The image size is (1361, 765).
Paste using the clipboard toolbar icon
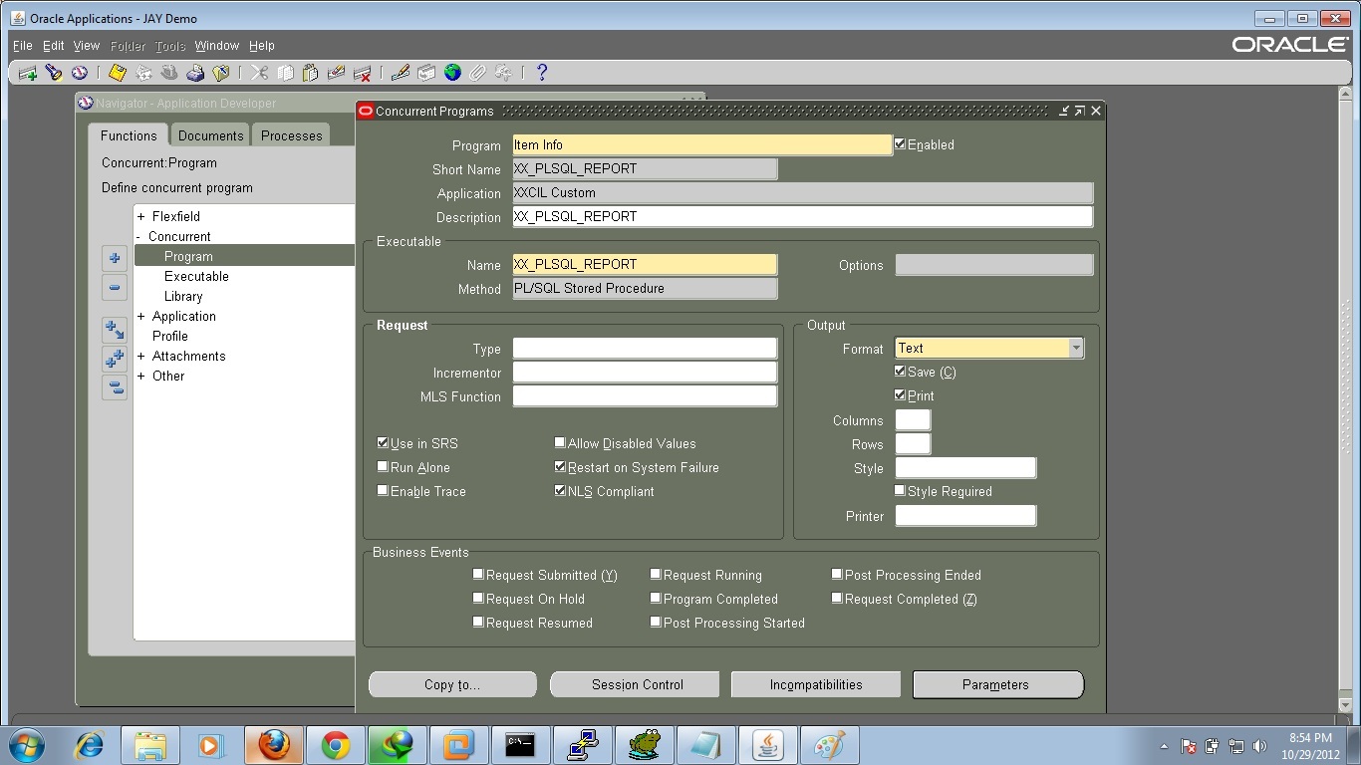(x=311, y=73)
